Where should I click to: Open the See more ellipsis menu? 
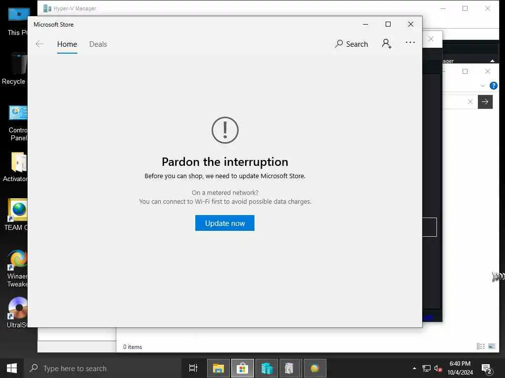pos(410,42)
